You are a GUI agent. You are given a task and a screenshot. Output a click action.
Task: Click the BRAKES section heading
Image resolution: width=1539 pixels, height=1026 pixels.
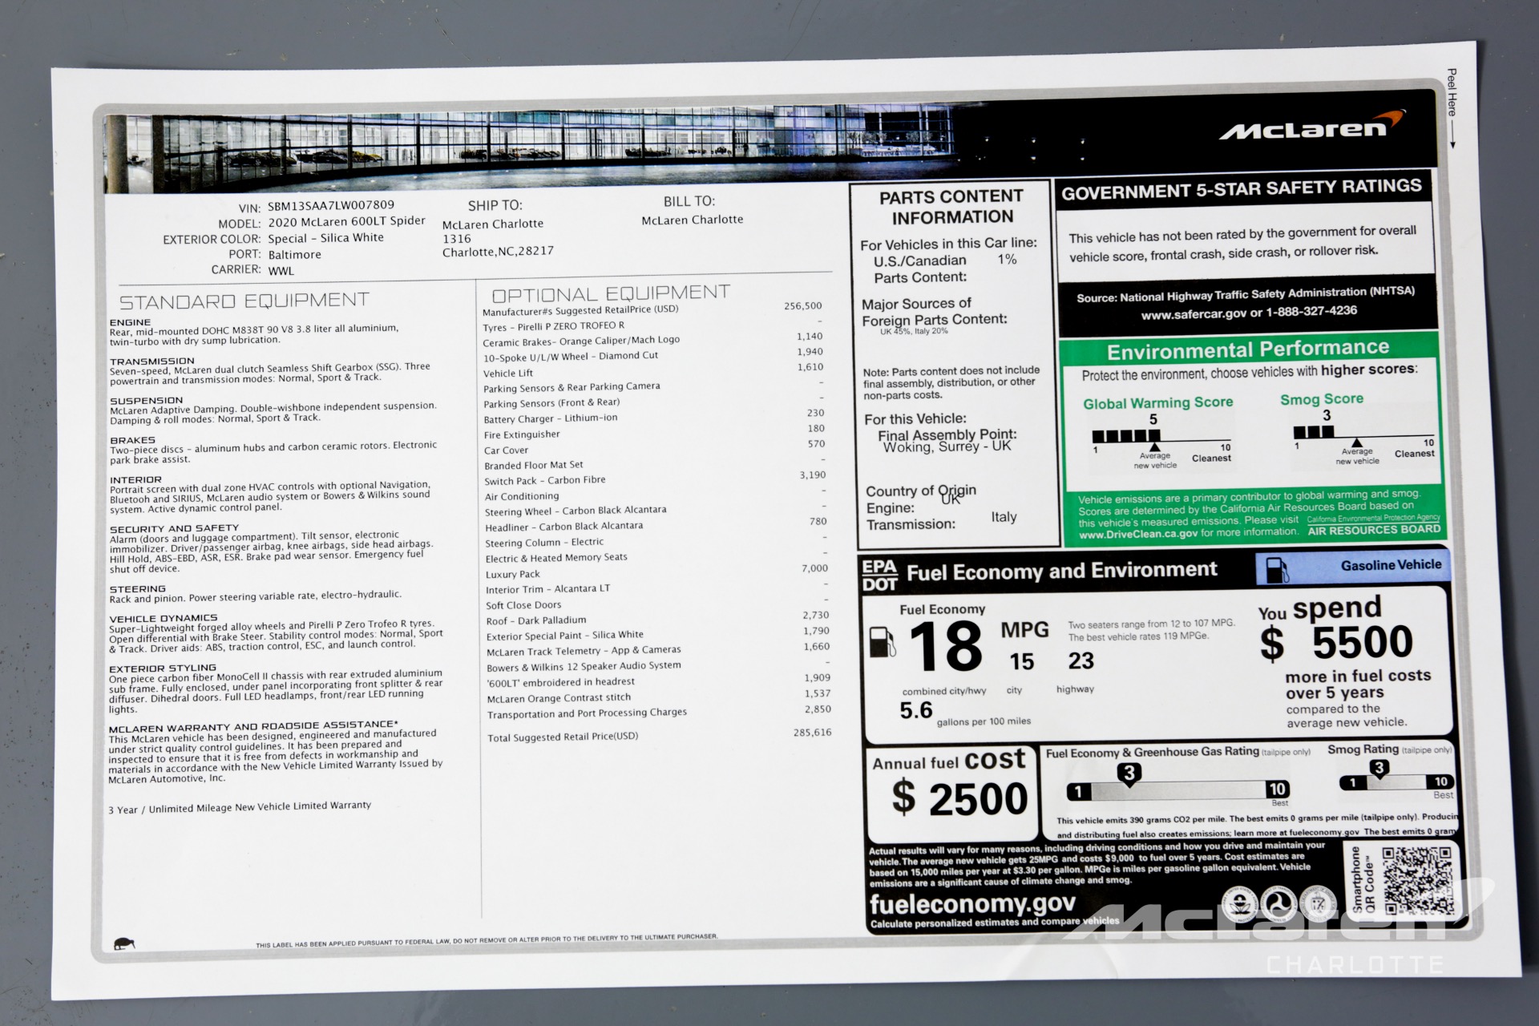[x=132, y=440]
